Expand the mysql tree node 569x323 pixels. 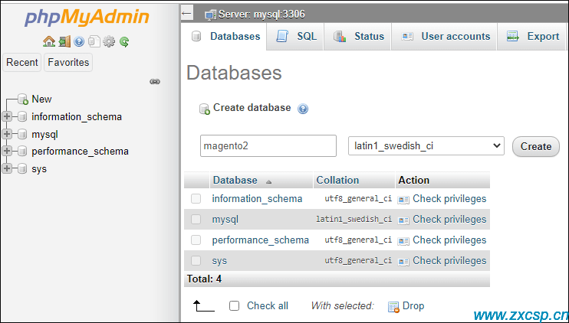[x=7, y=134]
